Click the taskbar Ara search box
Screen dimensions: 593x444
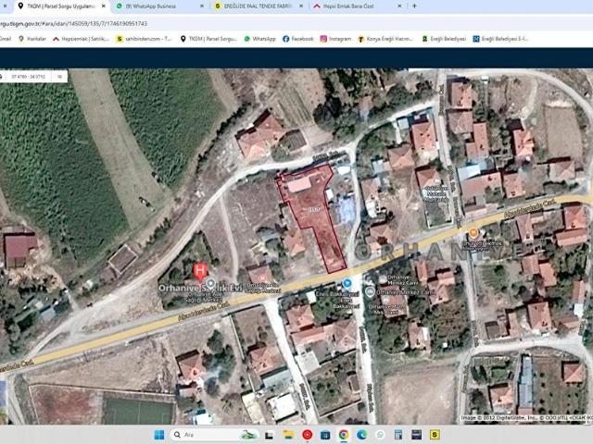click(x=216, y=435)
